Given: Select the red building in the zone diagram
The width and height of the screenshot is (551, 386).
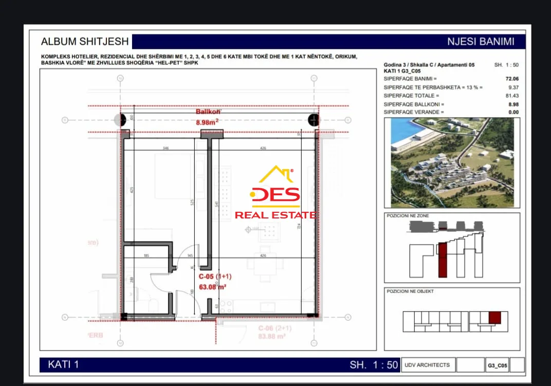Looking at the screenshot, I should tap(443, 260).
